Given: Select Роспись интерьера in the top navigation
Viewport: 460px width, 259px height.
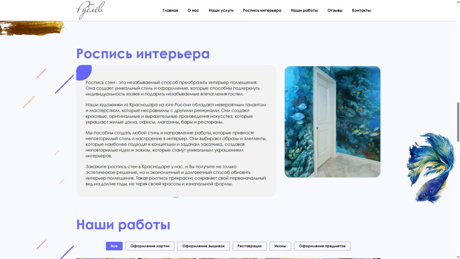Looking at the screenshot, I should [x=262, y=10].
